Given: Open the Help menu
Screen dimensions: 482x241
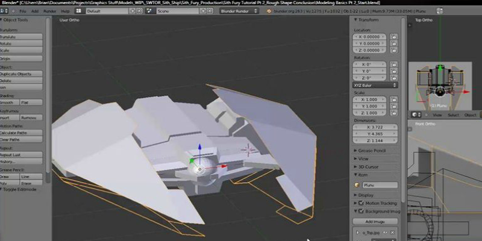Looking at the screenshot, I should tap(65, 11).
